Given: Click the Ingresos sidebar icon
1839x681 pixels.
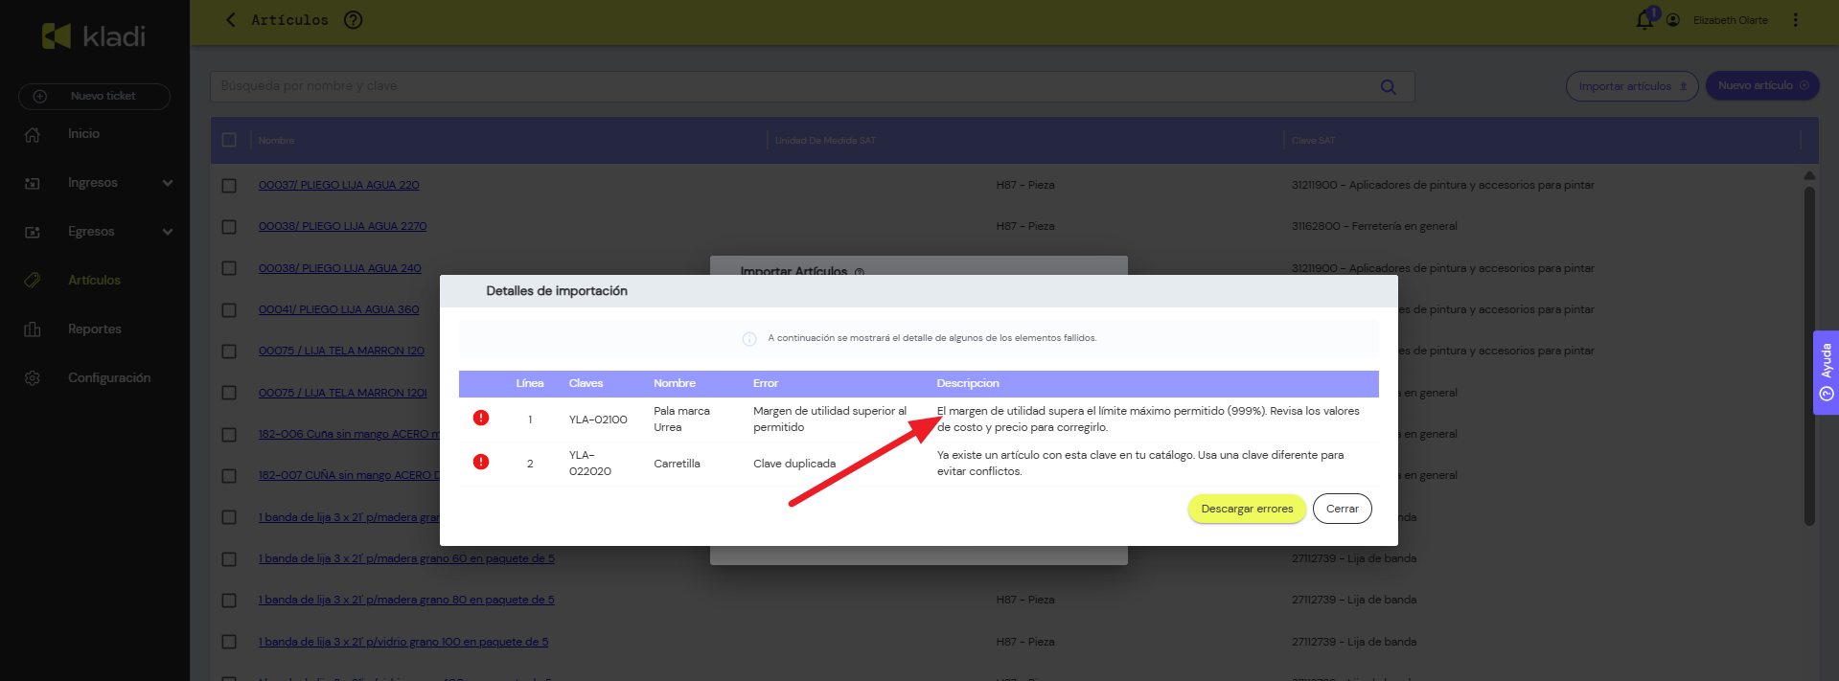Looking at the screenshot, I should pyautogui.click(x=33, y=183).
